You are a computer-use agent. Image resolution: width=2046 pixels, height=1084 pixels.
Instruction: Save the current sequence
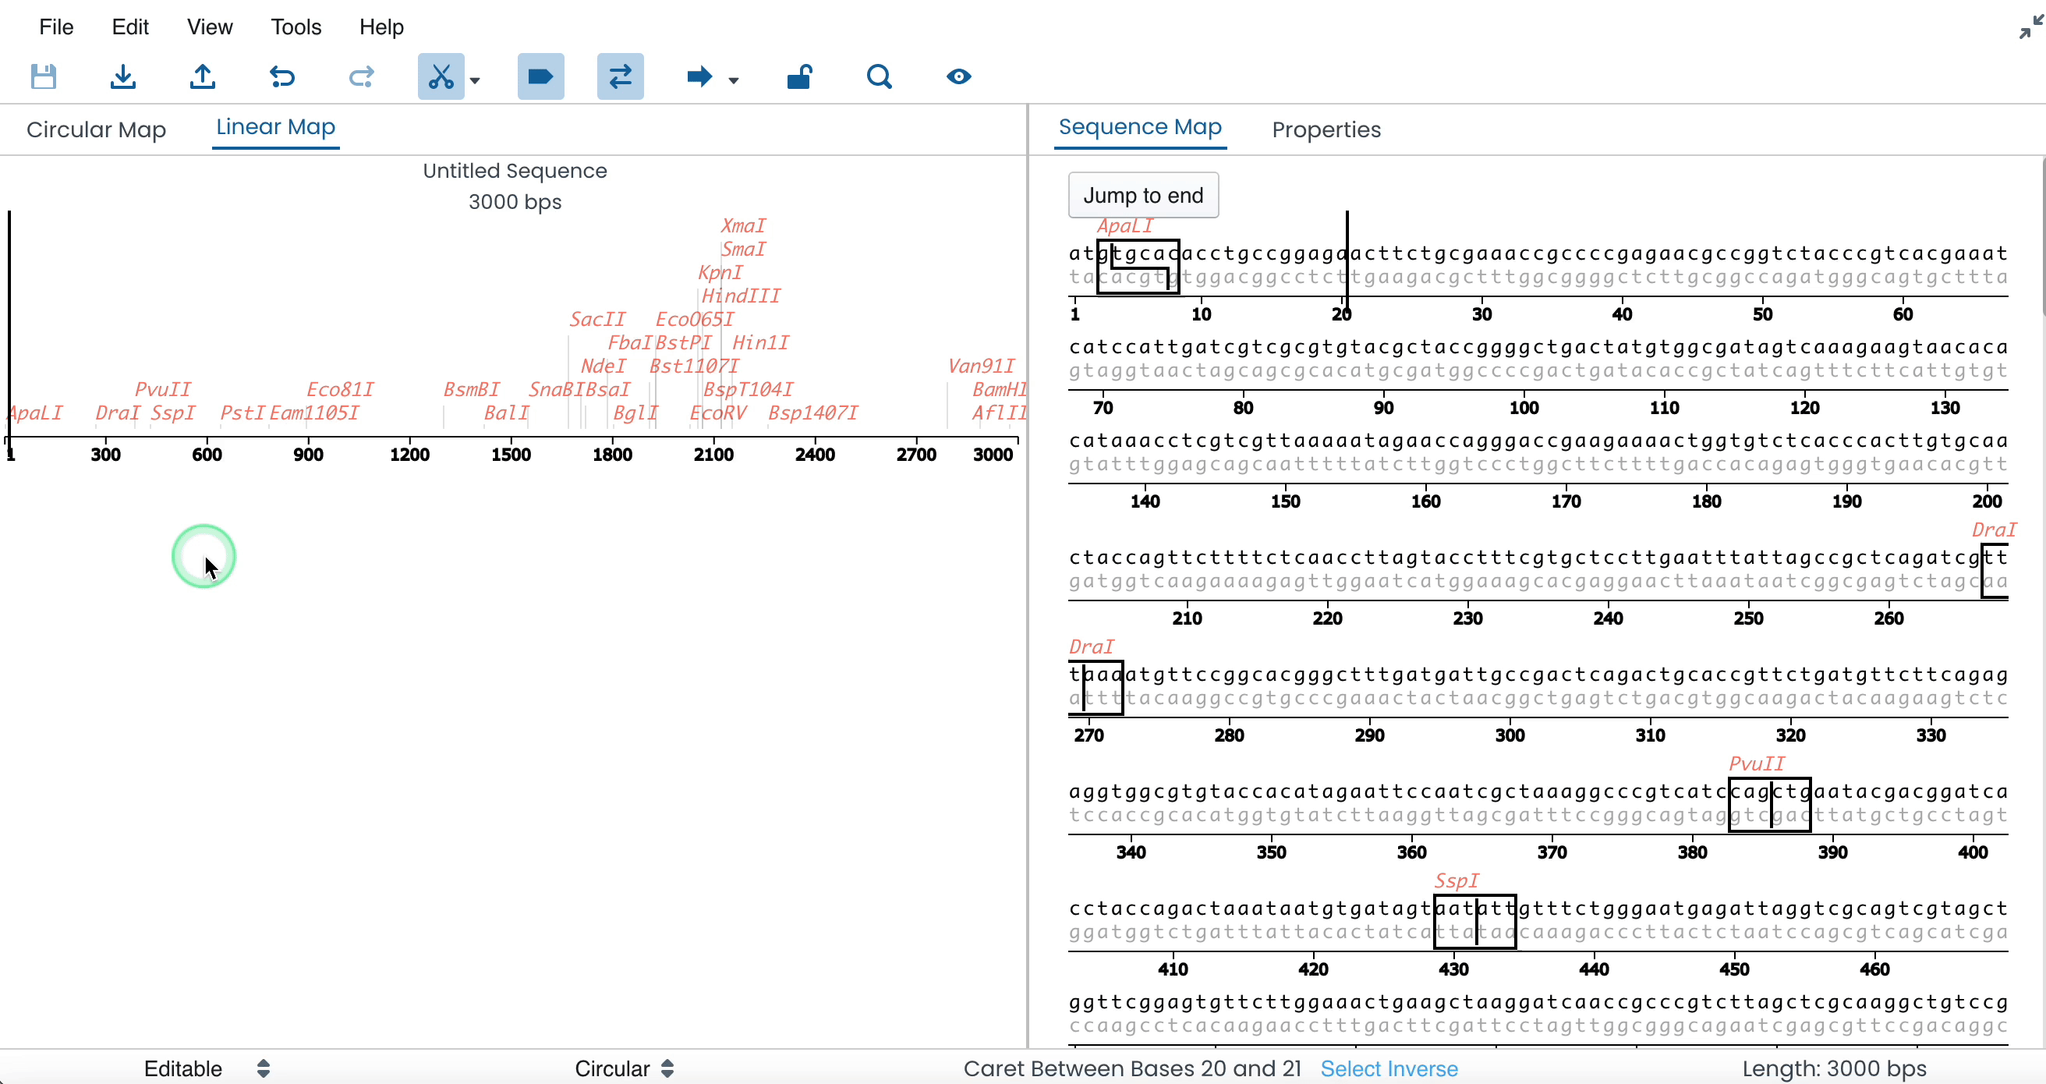click(44, 76)
